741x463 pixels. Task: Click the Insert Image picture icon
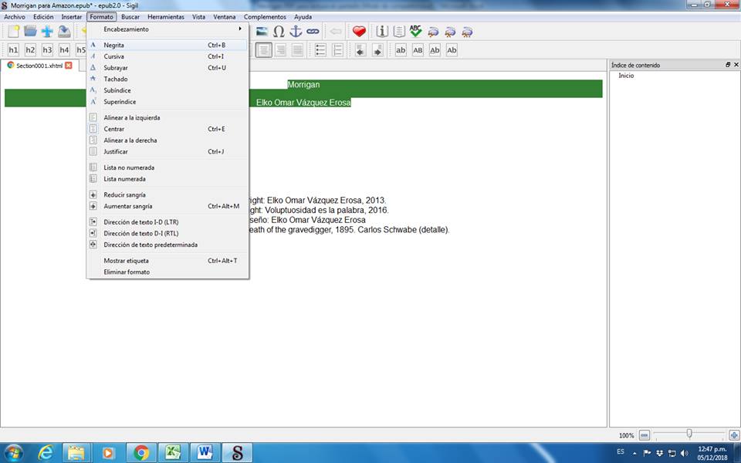pyautogui.click(x=262, y=32)
